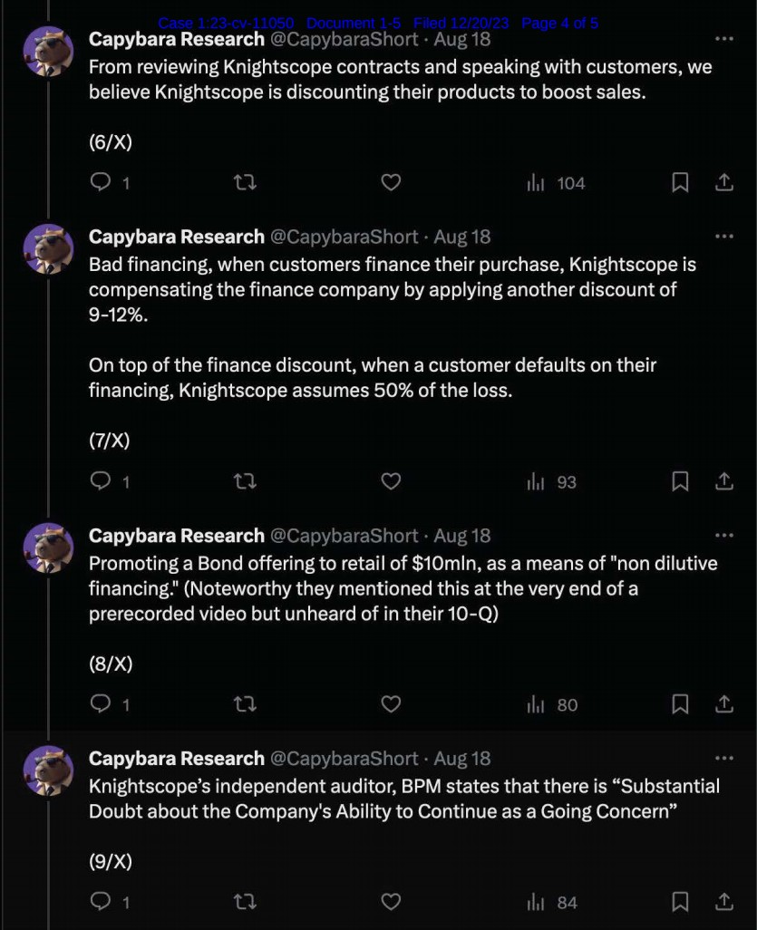Screen dimensions: 757x930
Task: Open @CapybaraShort handle on first tweet
Action: point(345,39)
